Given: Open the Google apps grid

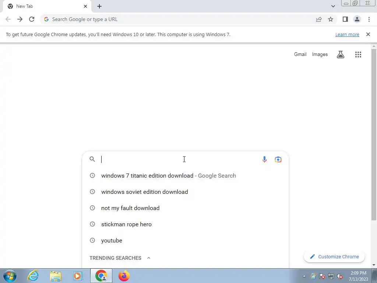Looking at the screenshot, I should [x=358, y=55].
